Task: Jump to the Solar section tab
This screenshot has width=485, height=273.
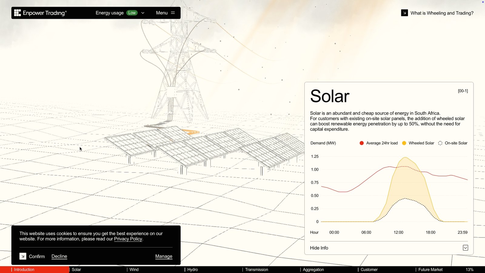Action: click(76, 270)
